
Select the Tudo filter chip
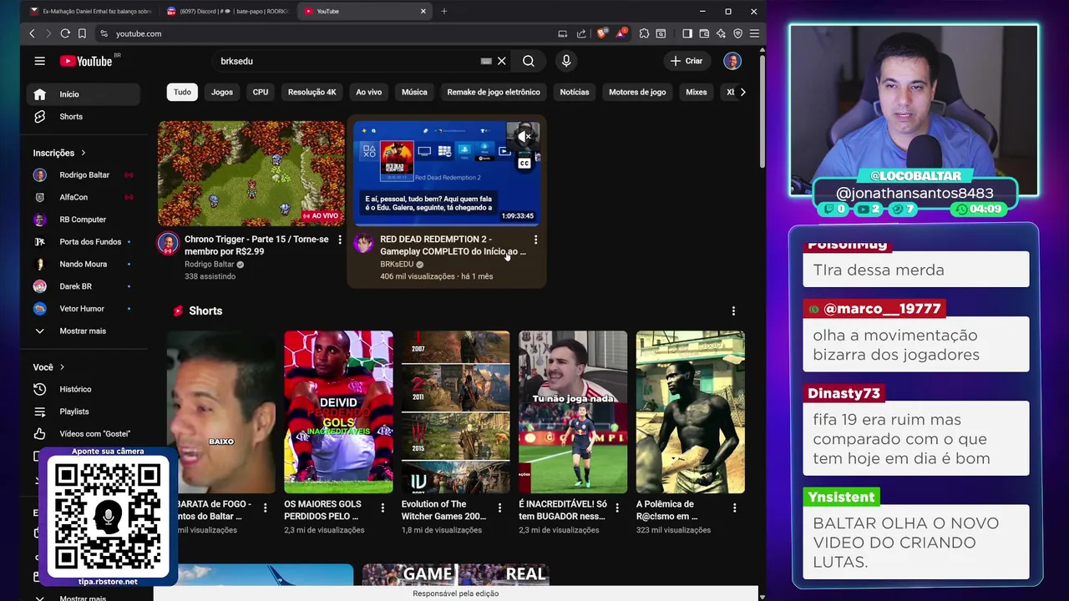(182, 92)
